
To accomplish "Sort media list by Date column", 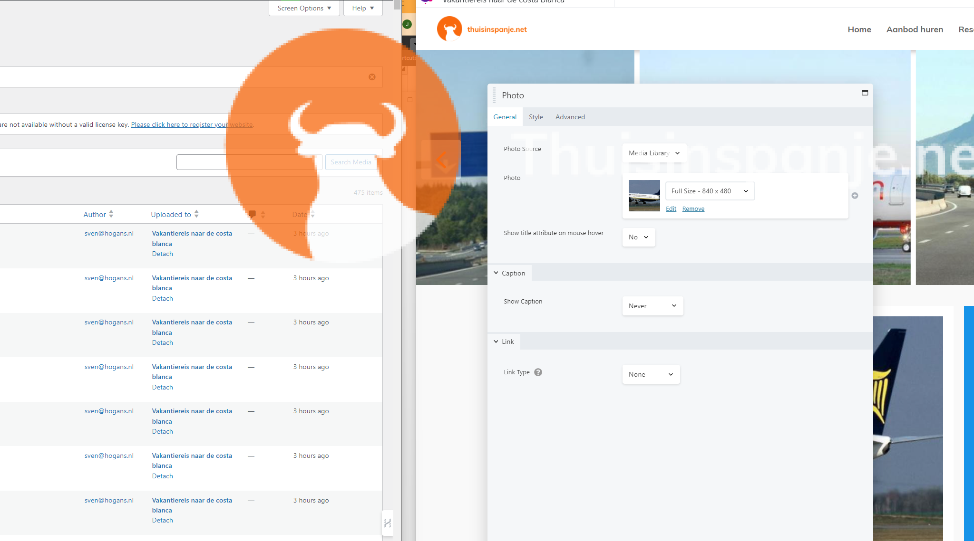I will 303,214.
